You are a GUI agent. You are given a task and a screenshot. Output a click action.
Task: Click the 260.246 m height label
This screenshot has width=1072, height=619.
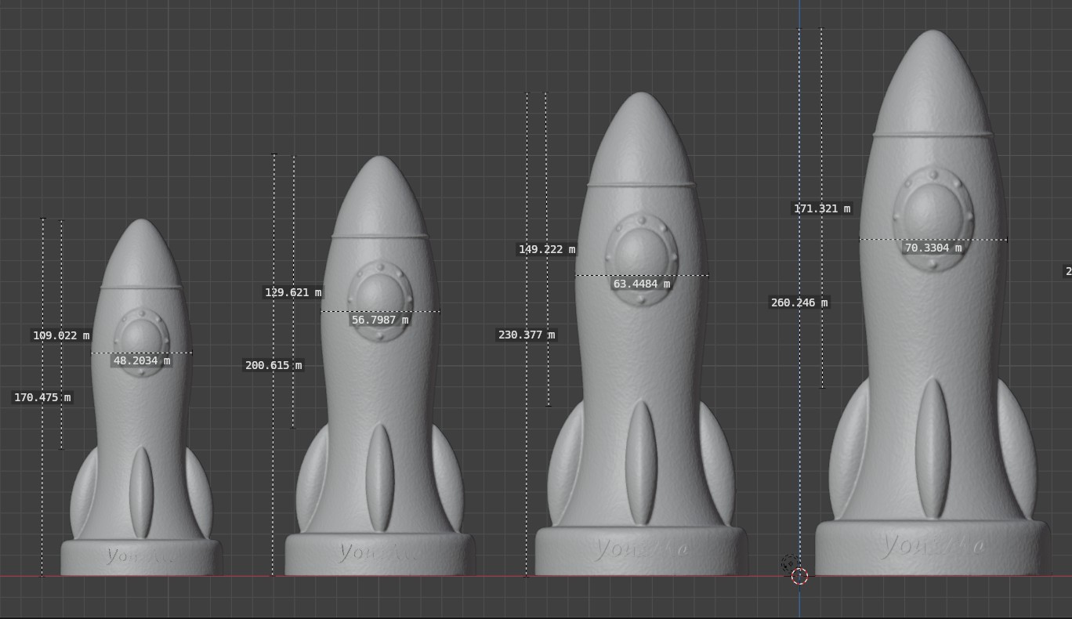point(799,302)
